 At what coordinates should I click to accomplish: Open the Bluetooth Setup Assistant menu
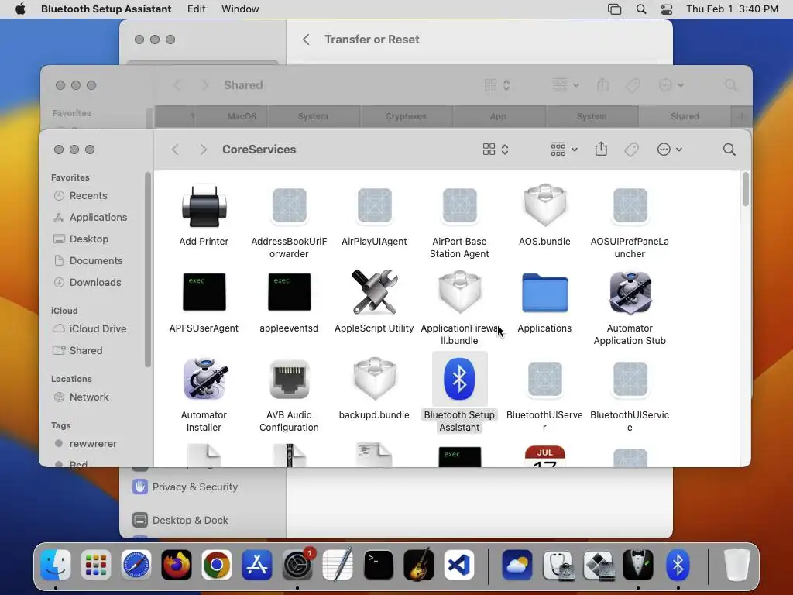pyautogui.click(x=106, y=9)
